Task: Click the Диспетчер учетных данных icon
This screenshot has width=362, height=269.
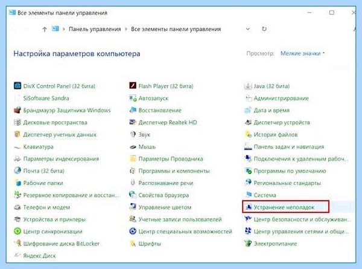Action: click(x=17, y=134)
